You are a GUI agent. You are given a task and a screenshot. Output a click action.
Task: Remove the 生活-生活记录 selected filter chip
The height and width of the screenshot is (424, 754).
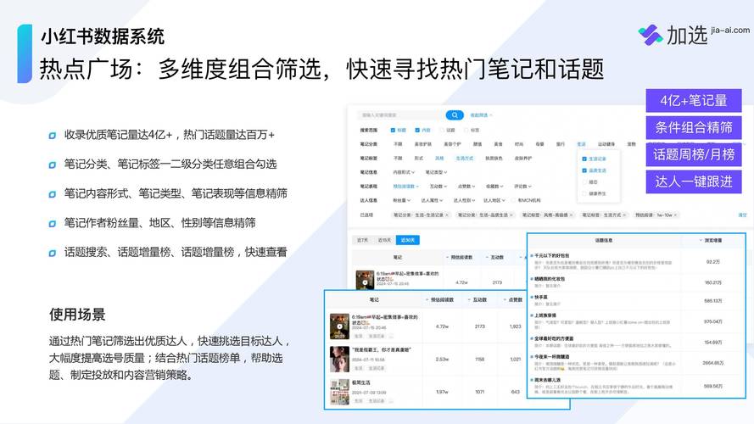(447, 215)
